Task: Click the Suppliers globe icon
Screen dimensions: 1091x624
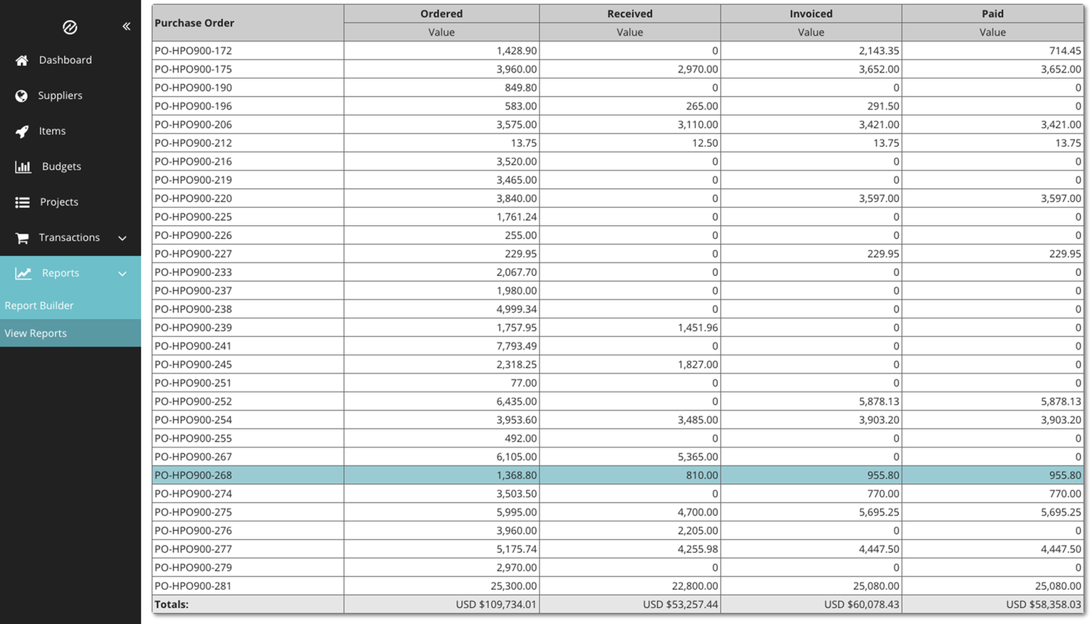Action: (22, 96)
